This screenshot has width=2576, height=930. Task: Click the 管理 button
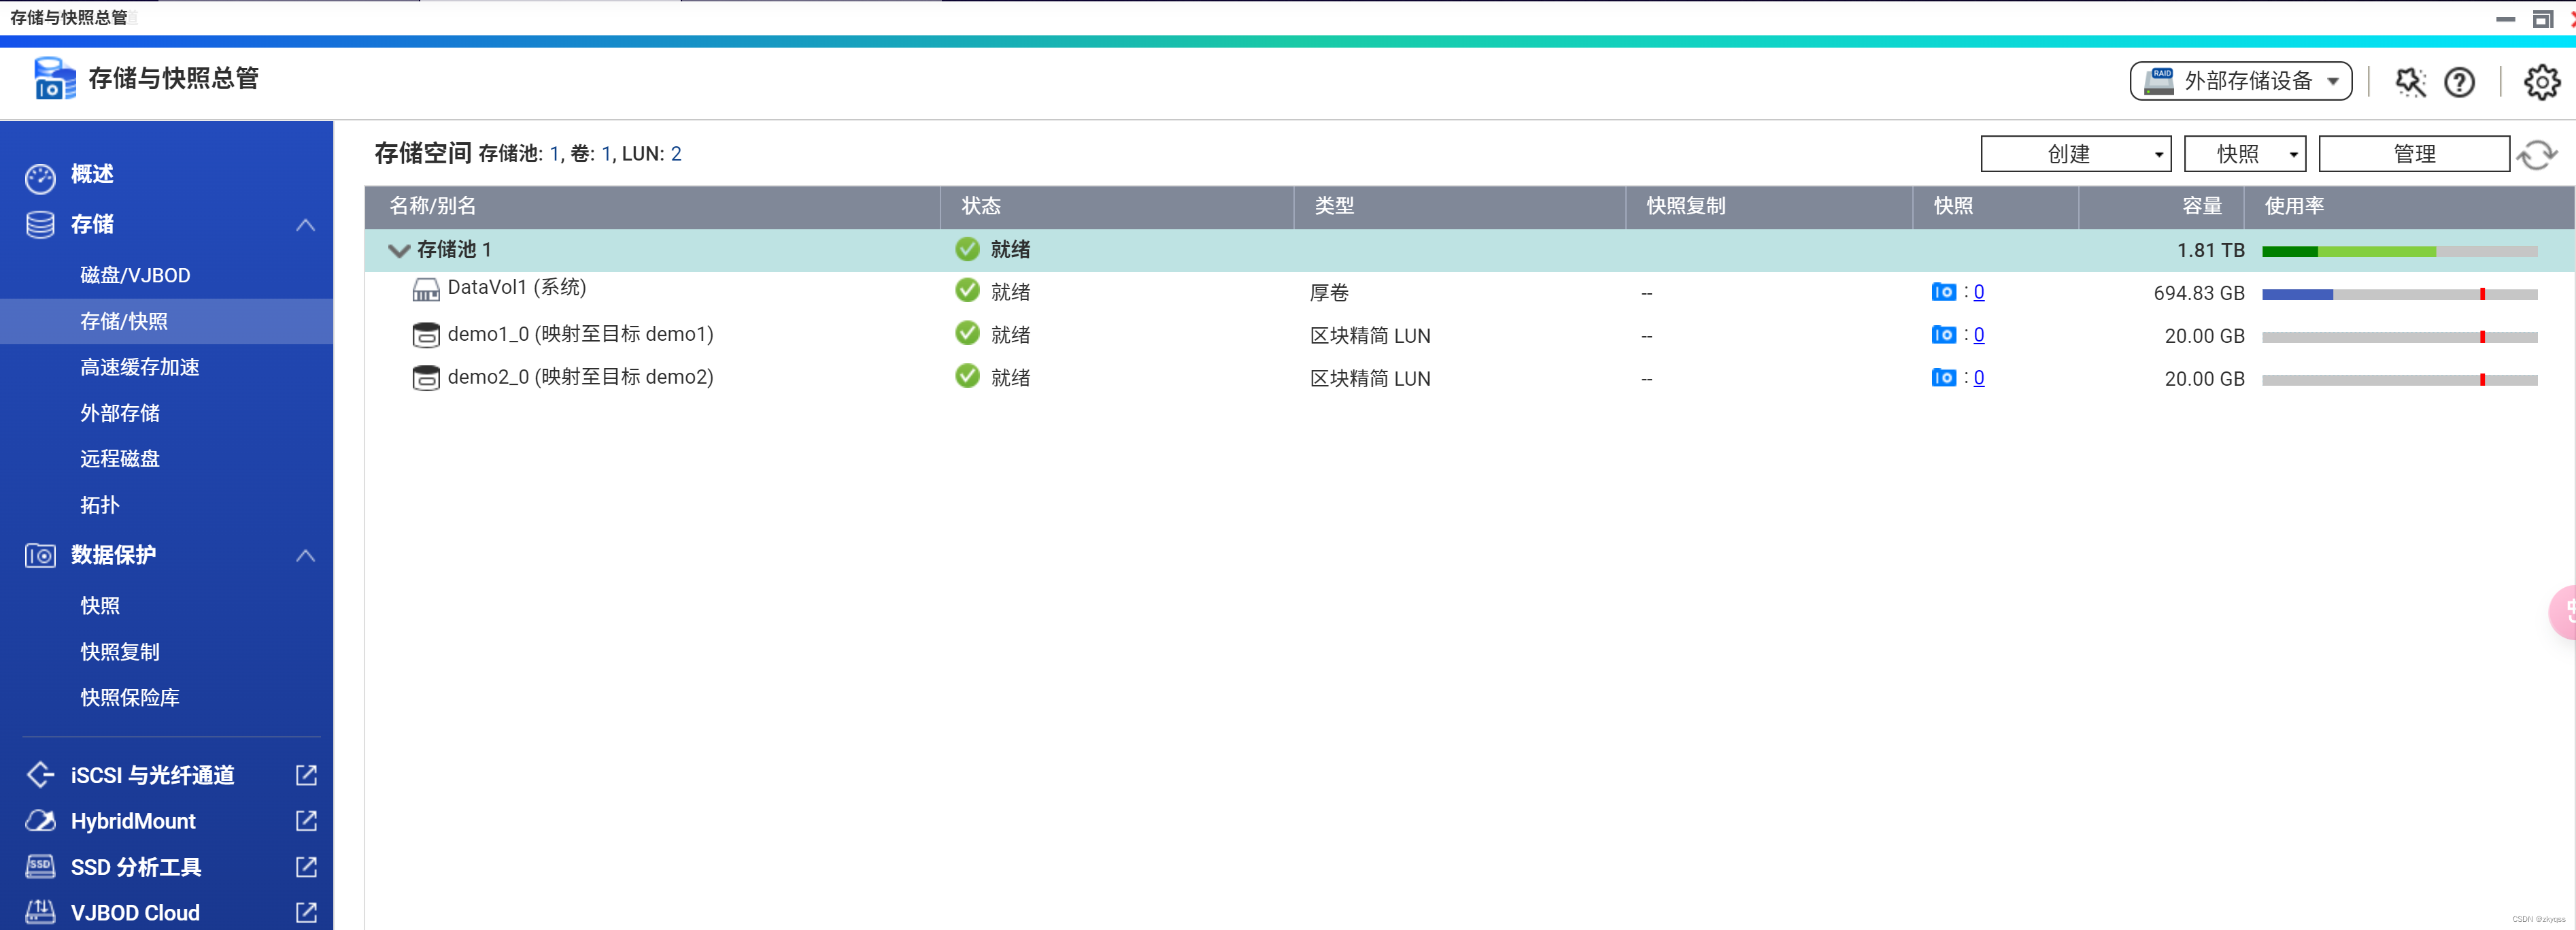(x=2414, y=153)
